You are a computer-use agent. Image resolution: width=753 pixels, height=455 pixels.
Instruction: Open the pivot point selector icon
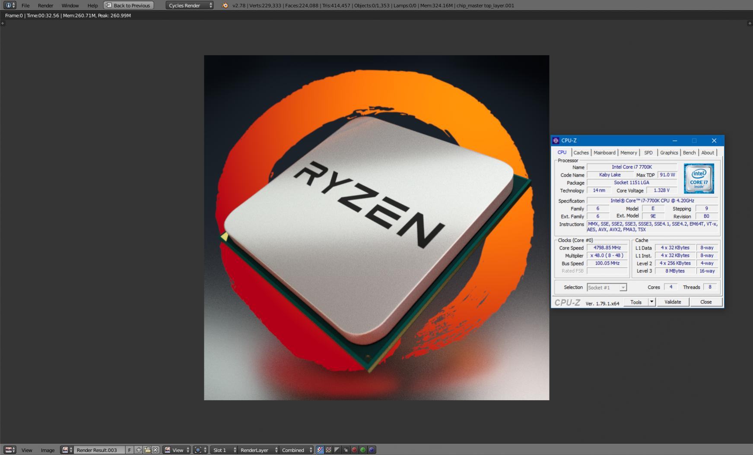[200, 450]
